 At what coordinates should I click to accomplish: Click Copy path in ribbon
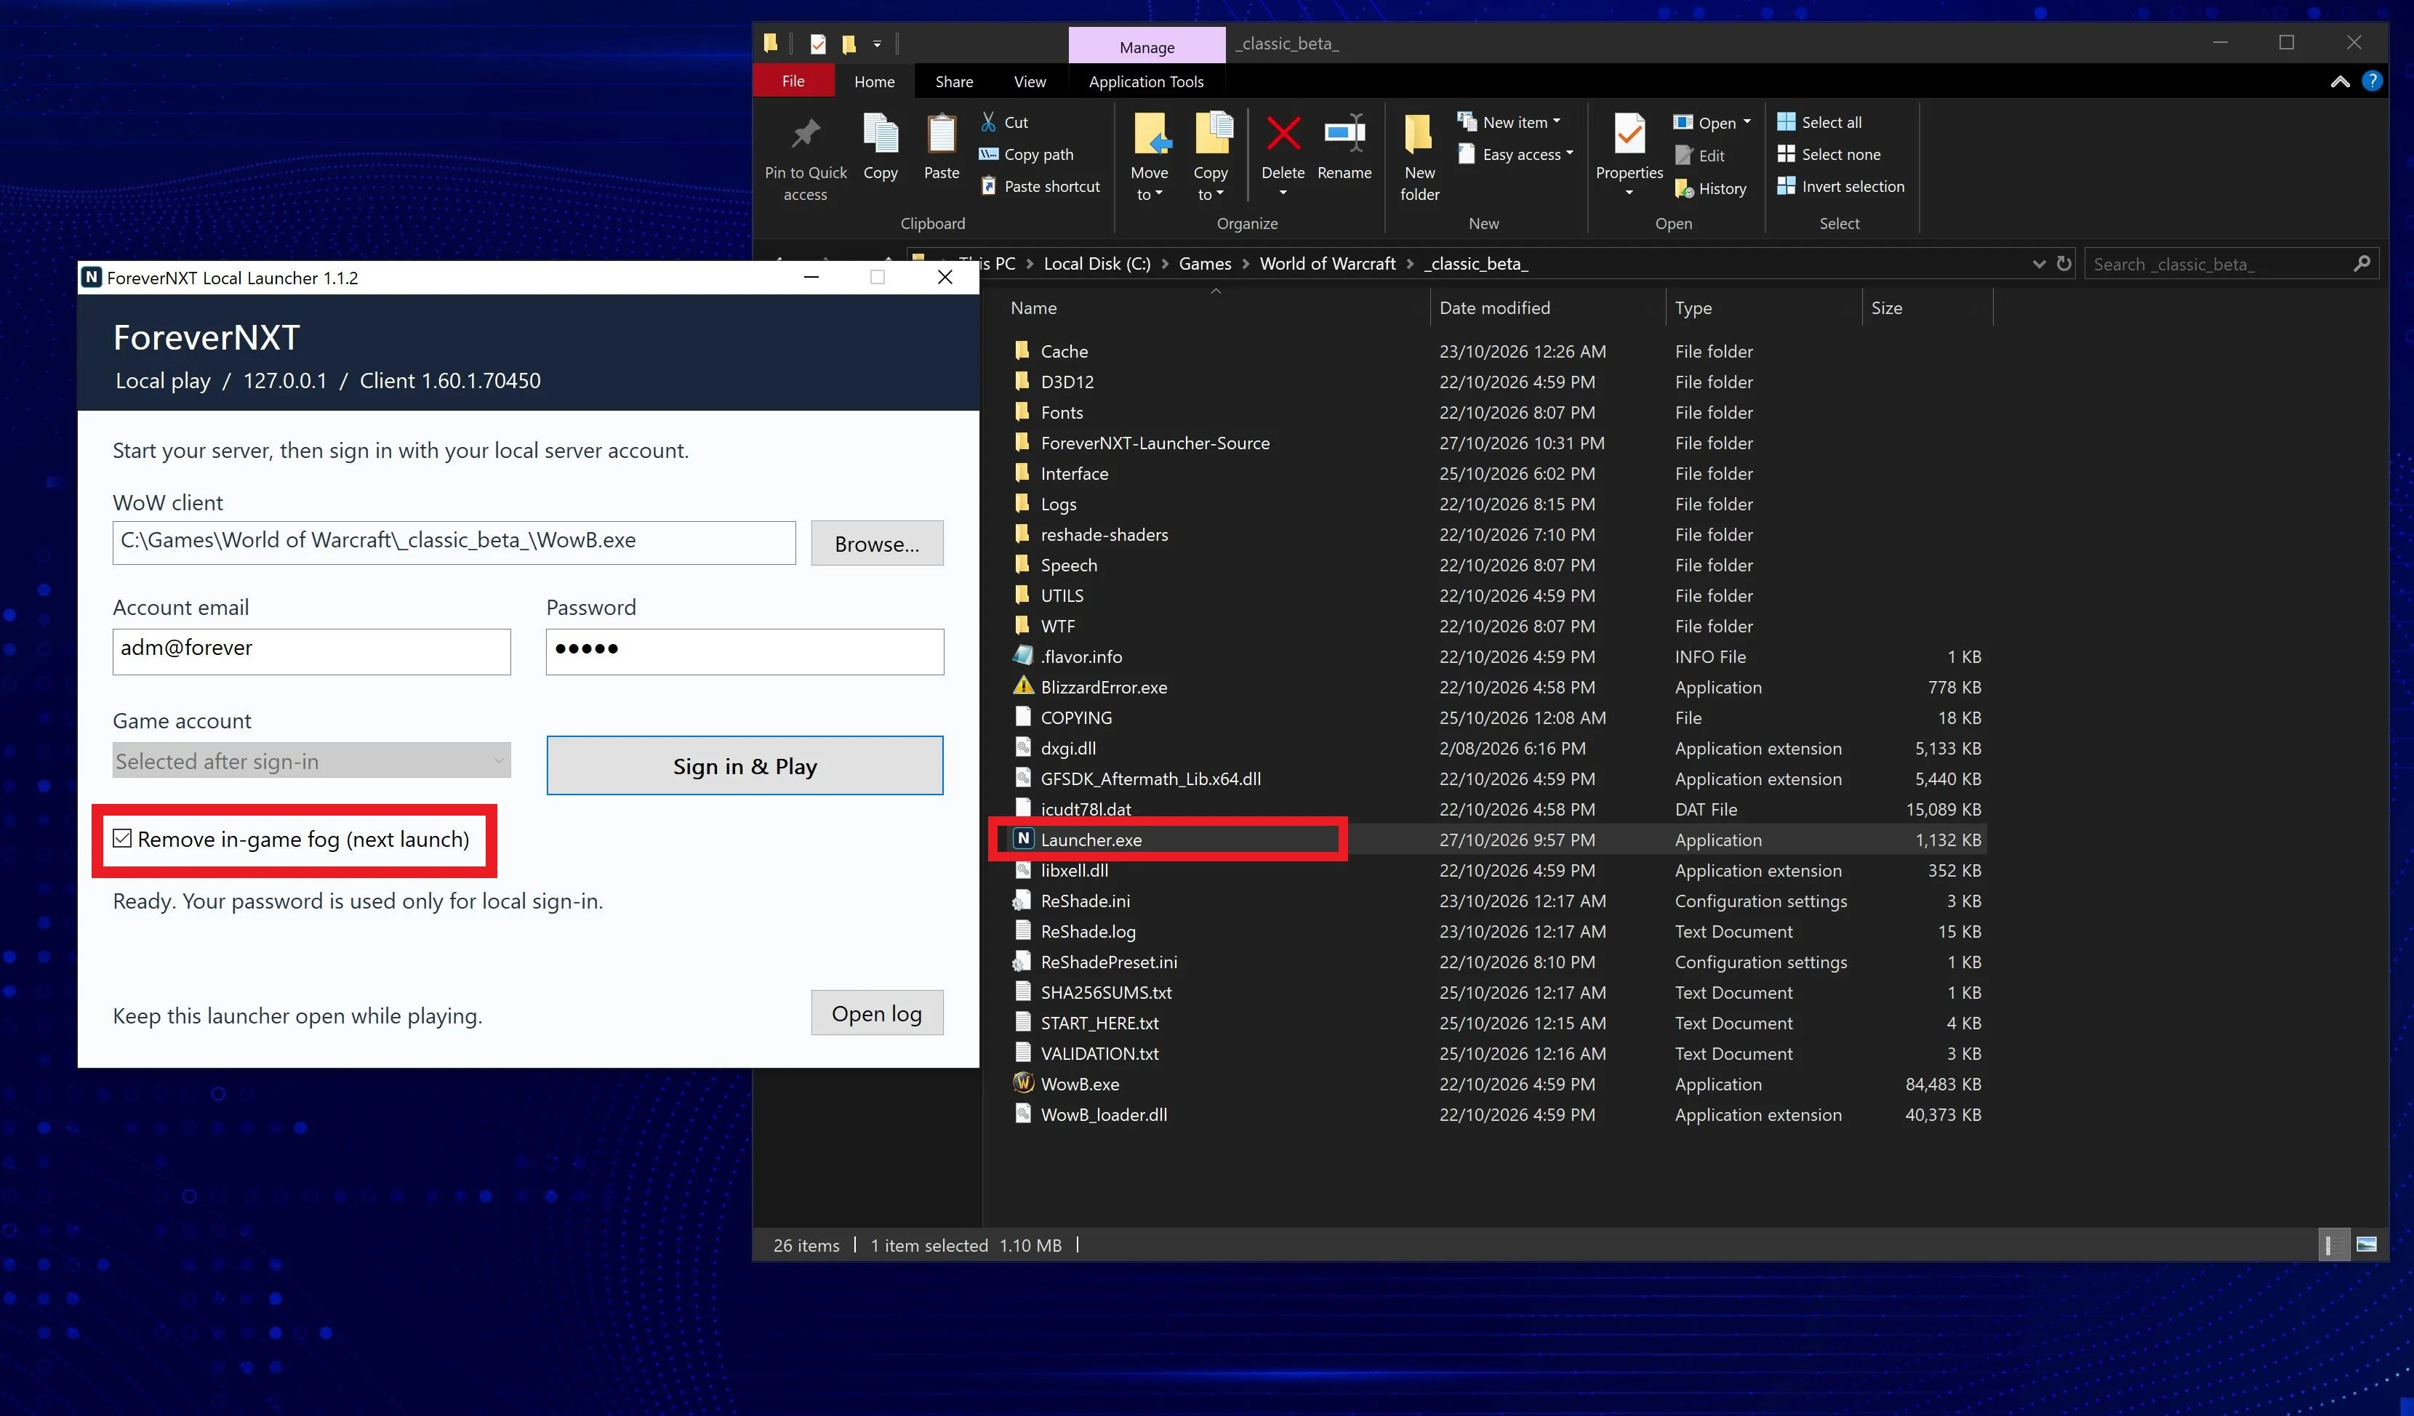coord(1026,154)
